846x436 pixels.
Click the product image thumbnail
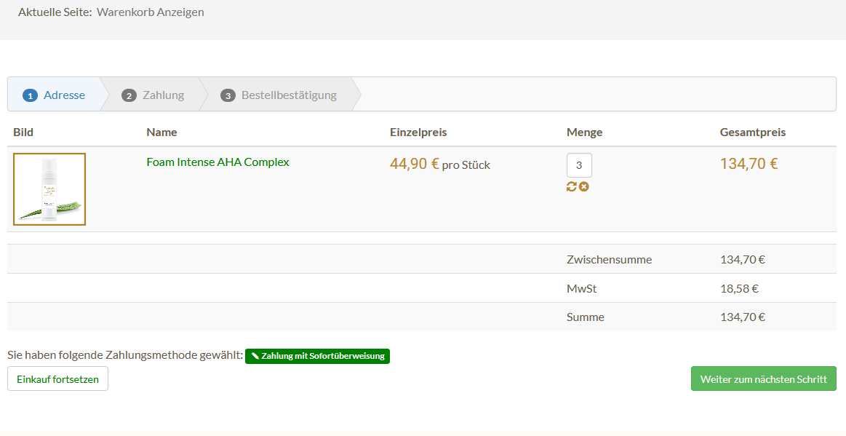[49, 189]
